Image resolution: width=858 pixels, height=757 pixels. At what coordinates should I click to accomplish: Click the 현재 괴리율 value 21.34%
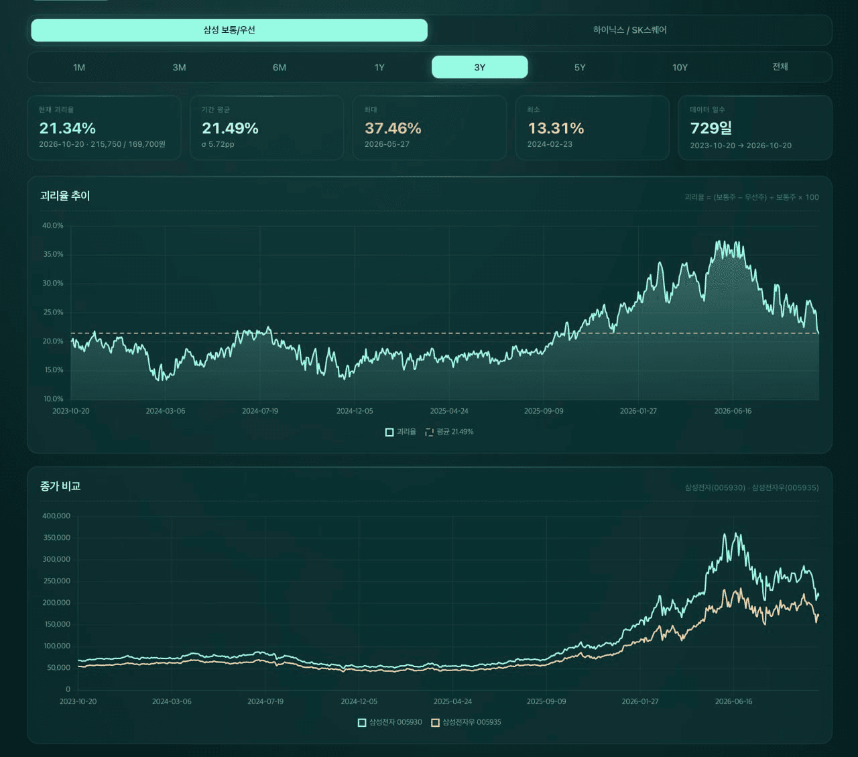click(67, 128)
